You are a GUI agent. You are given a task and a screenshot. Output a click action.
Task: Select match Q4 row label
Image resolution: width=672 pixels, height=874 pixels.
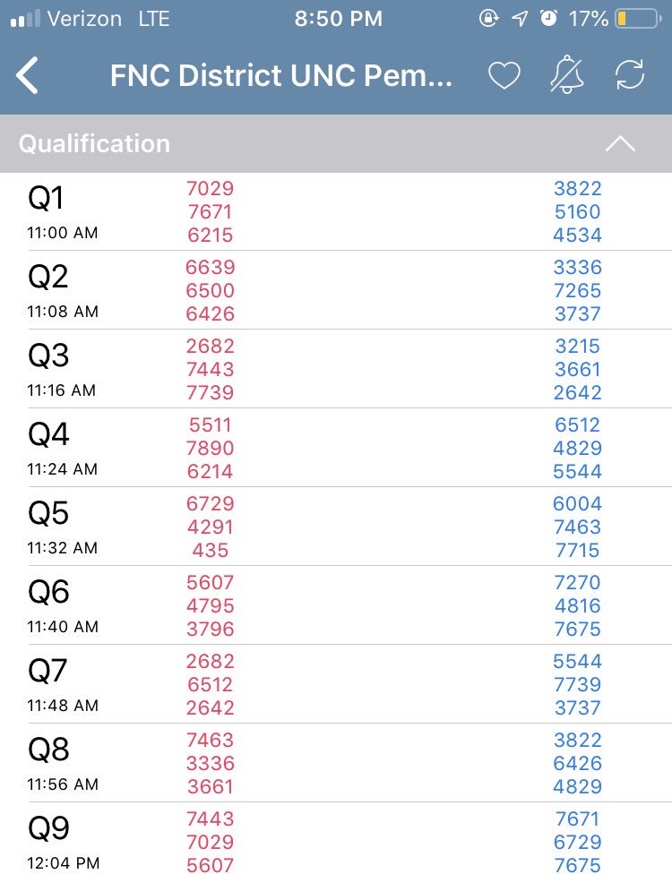[x=48, y=435]
